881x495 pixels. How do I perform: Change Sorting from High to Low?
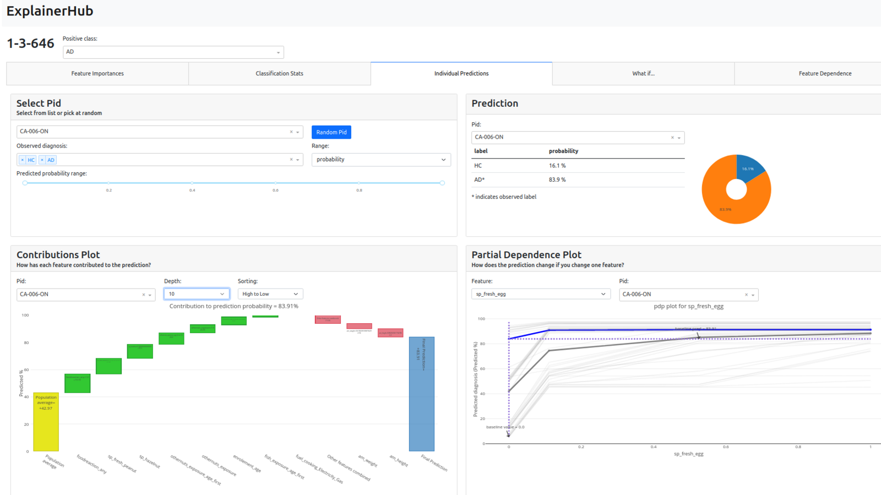pyautogui.click(x=270, y=294)
